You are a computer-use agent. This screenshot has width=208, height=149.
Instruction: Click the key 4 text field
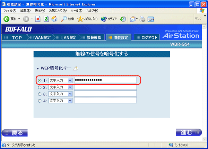[105, 100]
